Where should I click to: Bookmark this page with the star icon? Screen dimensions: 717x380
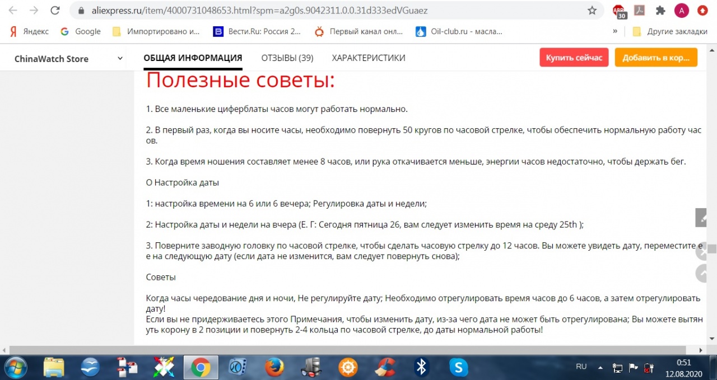pos(592,11)
